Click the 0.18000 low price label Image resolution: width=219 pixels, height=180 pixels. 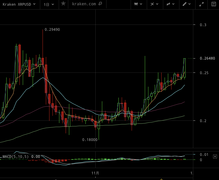90,140
